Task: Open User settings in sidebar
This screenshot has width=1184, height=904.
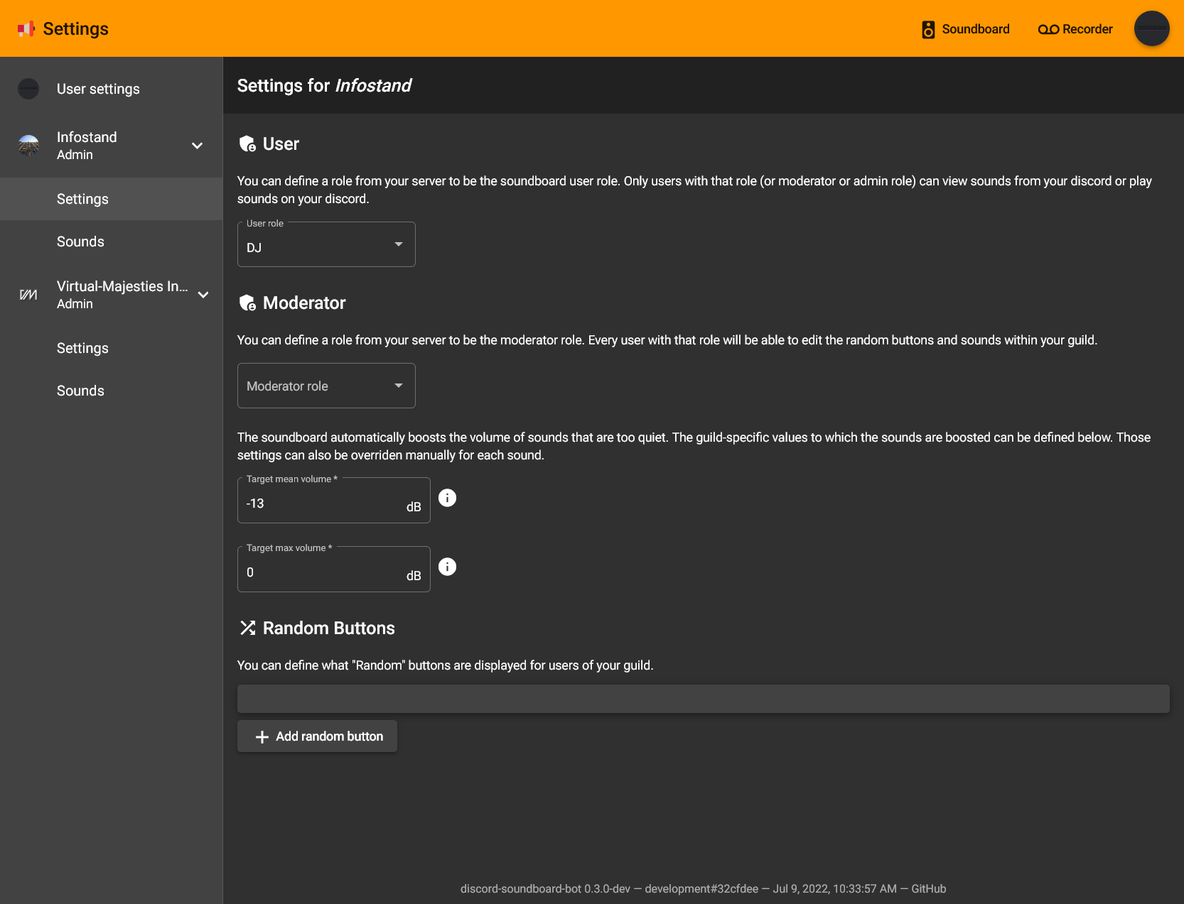Action: [x=98, y=89]
